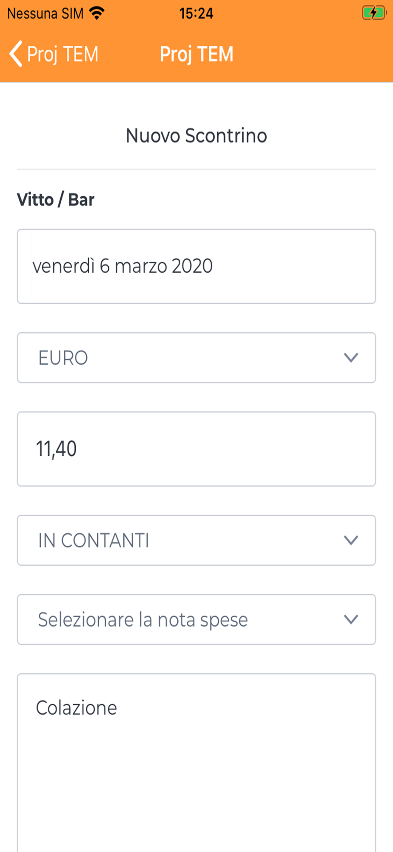Click the chevron arrow in EURO field
The image size is (393, 852).
351,357
